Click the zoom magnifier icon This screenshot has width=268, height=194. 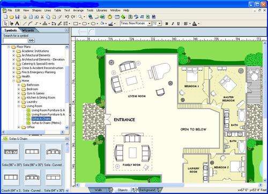click(x=80, y=17)
